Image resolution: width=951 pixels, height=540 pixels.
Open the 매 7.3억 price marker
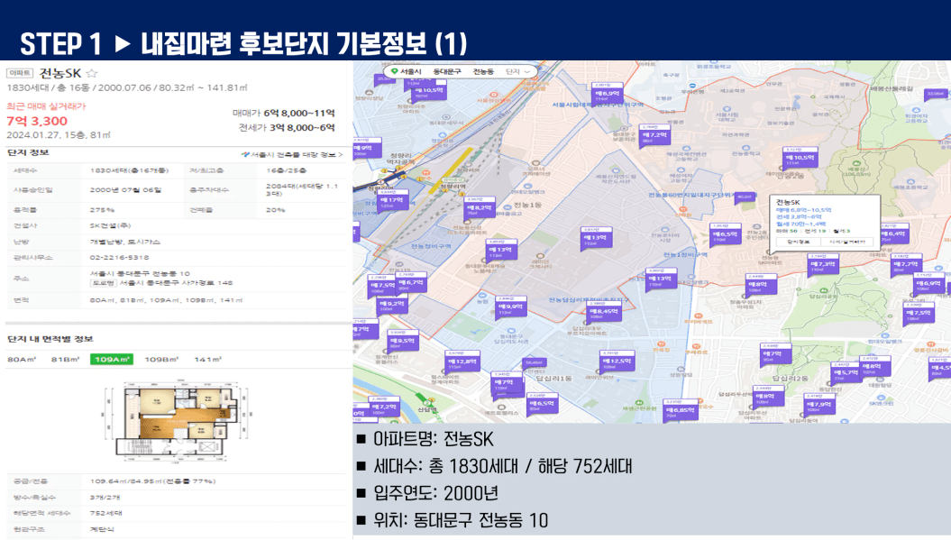pos(824,264)
